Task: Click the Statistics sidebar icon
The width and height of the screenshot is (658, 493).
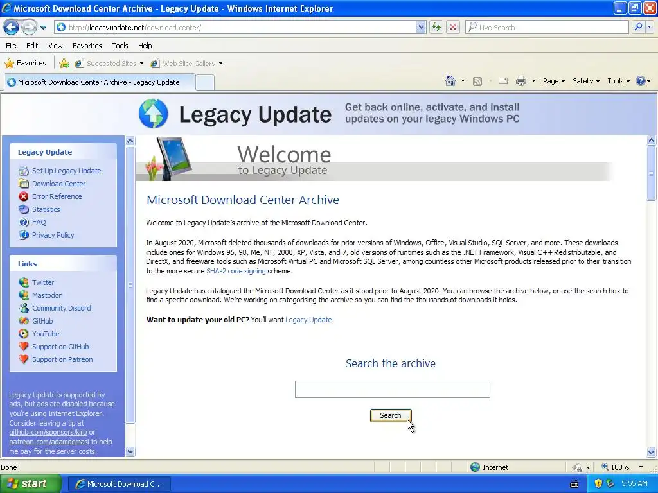Action: [x=24, y=209]
